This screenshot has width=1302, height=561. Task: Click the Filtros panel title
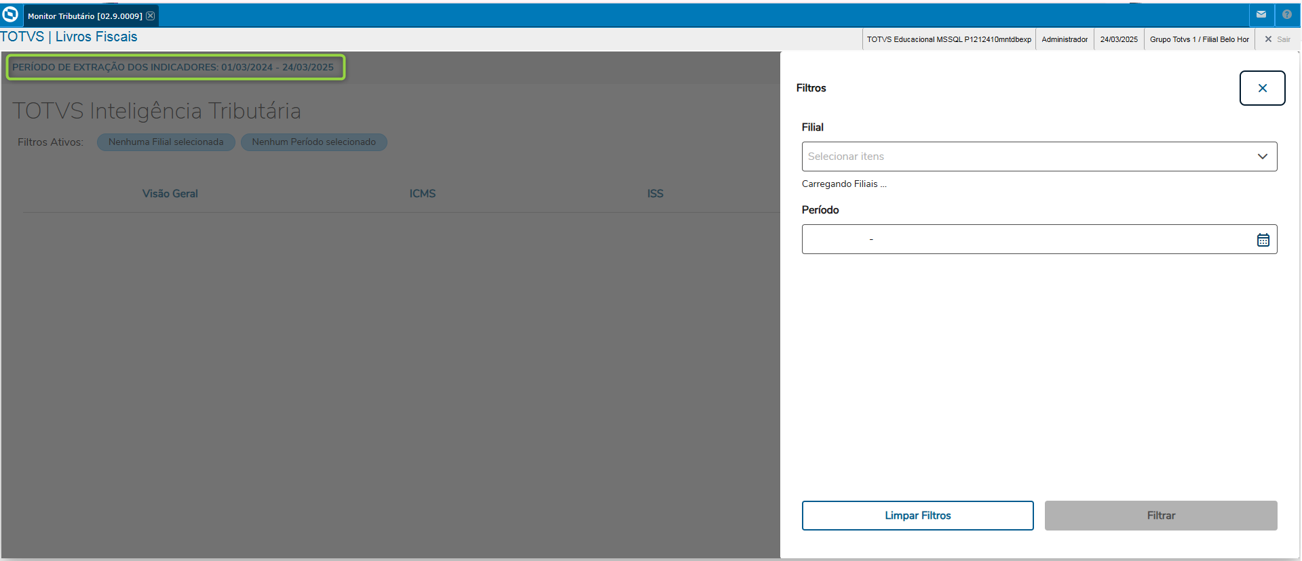tap(811, 88)
